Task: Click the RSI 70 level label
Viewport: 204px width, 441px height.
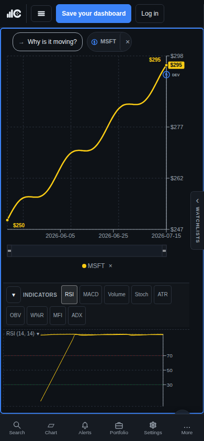Action: point(169,356)
